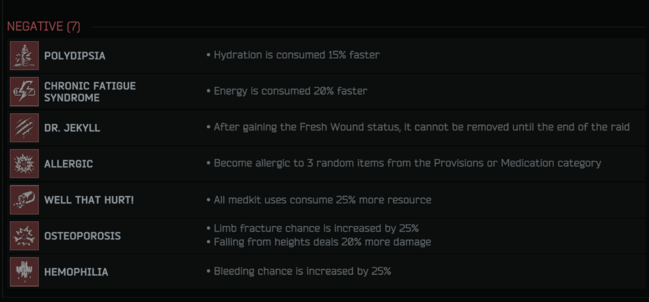Select the Allergic effect icon
This screenshot has height=302, width=649.
(x=24, y=164)
